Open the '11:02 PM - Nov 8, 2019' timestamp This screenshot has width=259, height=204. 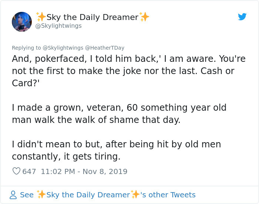click(84, 171)
